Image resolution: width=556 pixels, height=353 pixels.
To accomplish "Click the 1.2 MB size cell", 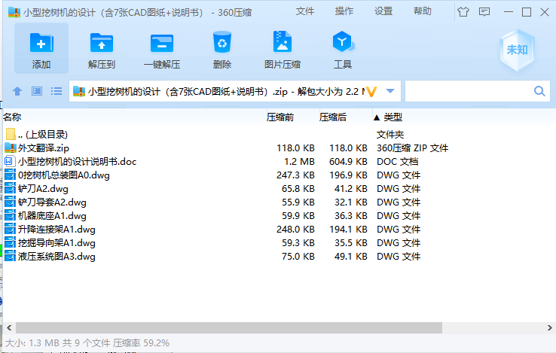I will [x=299, y=161].
